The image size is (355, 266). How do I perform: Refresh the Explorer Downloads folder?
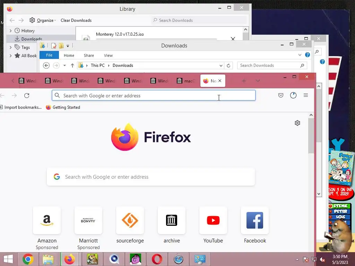tap(228, 65)
